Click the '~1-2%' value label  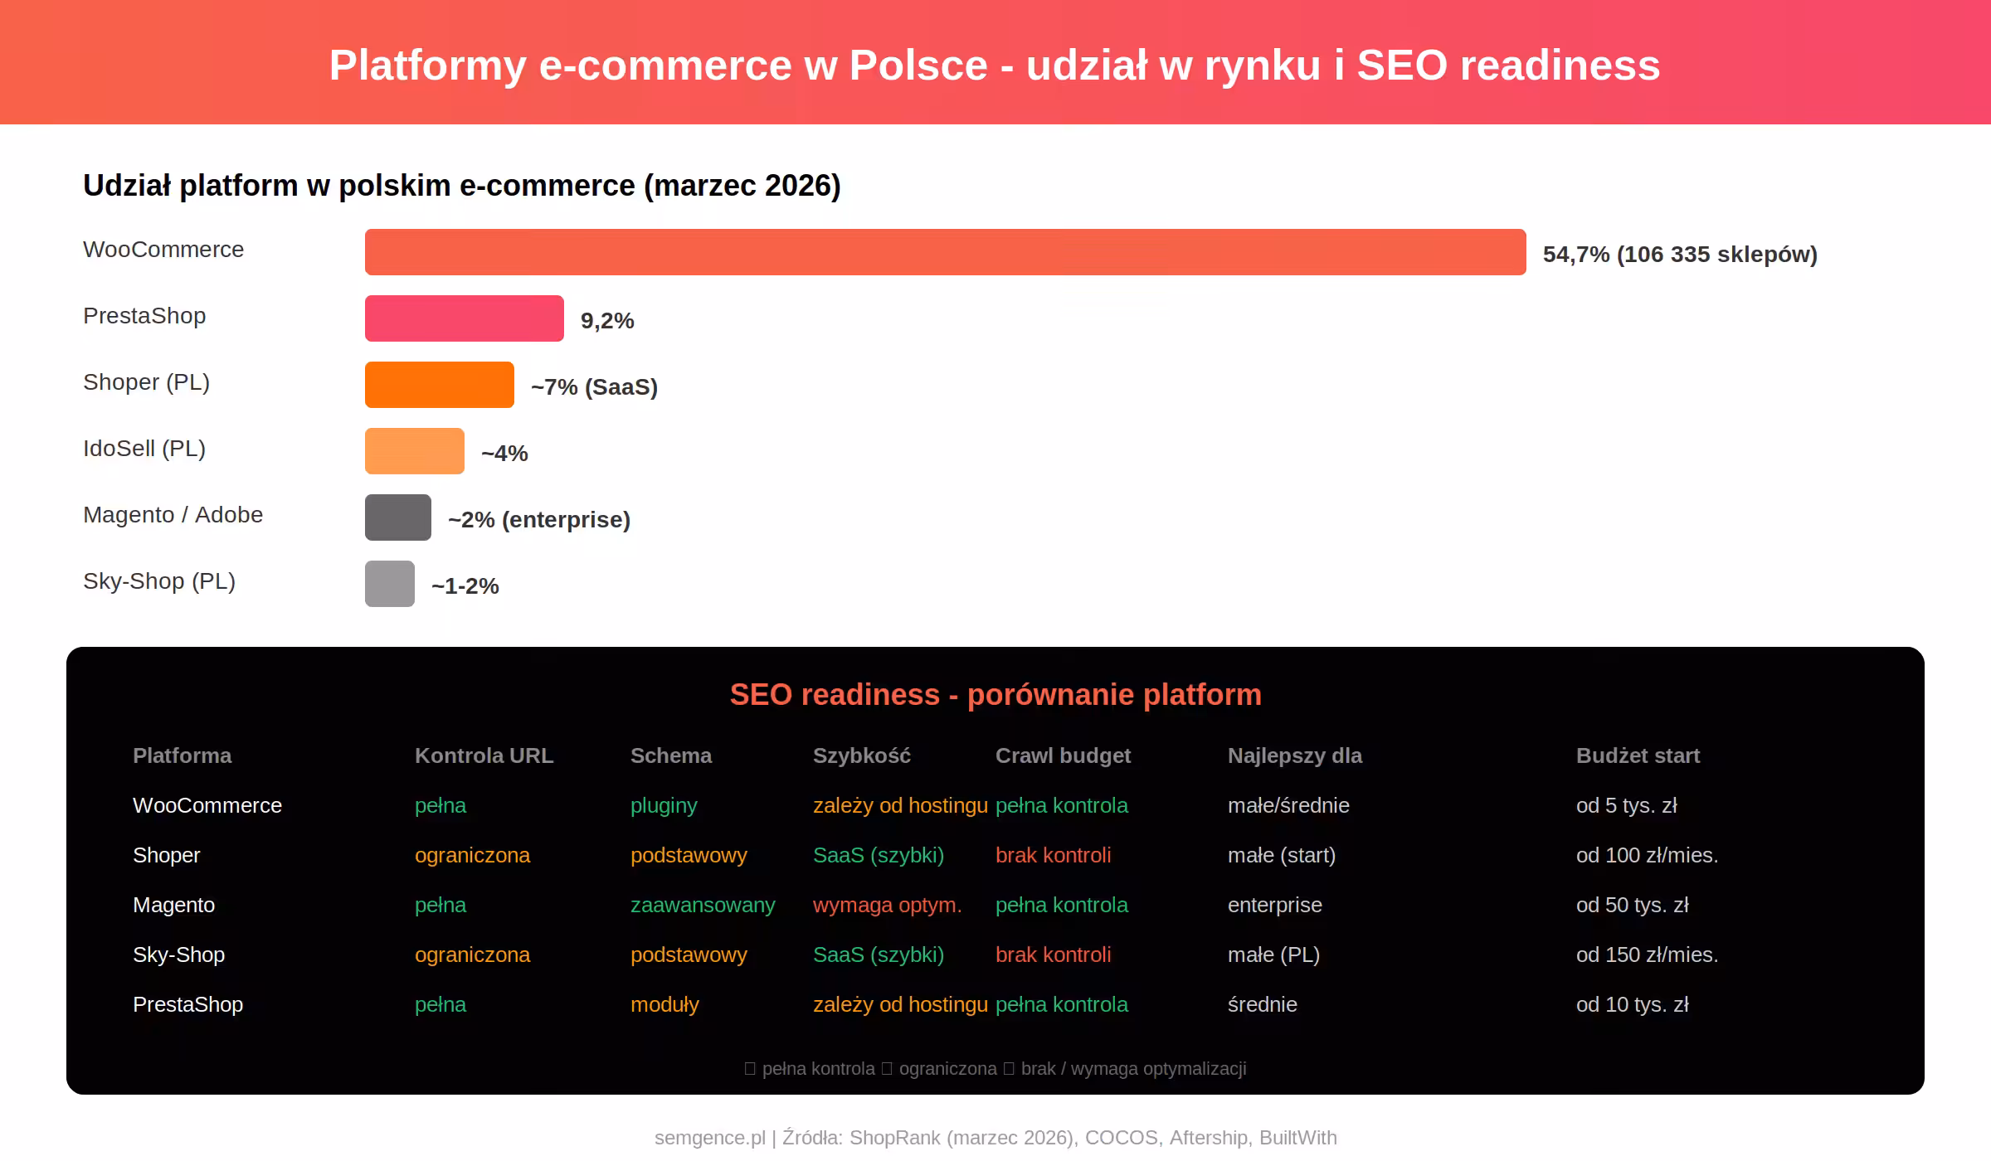465,586
